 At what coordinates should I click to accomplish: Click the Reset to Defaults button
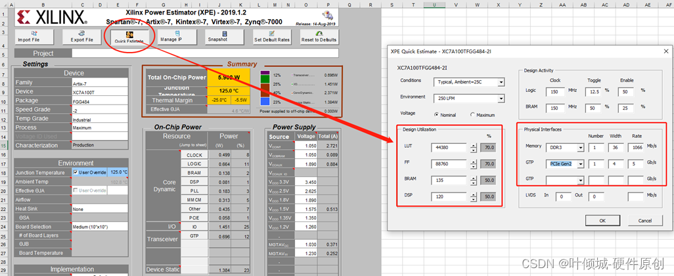319,37
